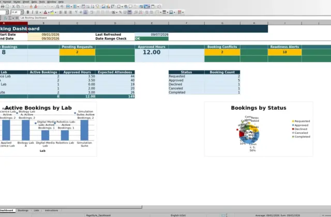Image resolution: width=331 pixels, height=217 pixels.
Task: Open the Sheet menu
Action: (x=26, y=2)
